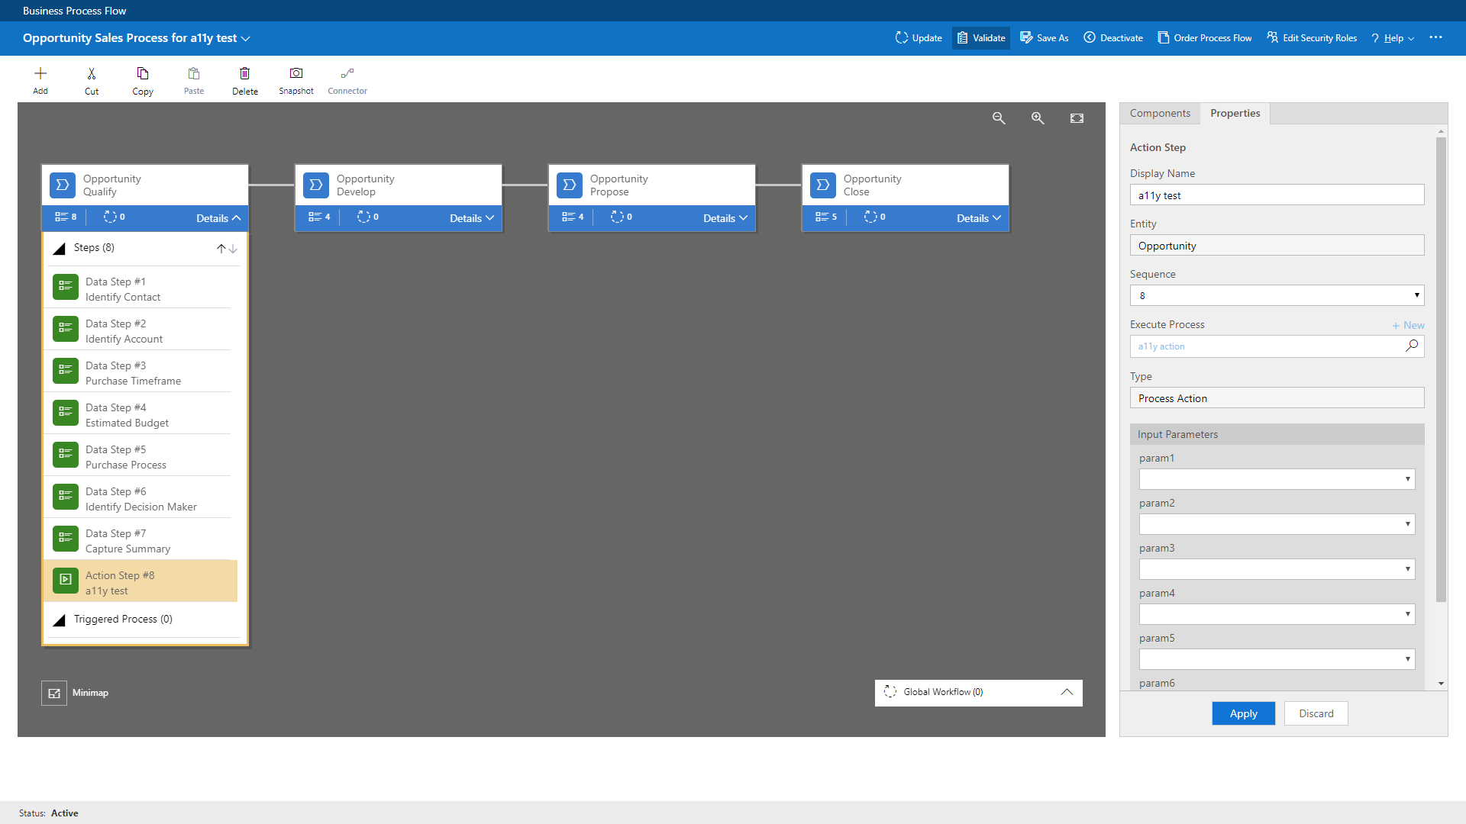Click the zoom in magnifier icon
This screenshot has height=824, width=1466.
(1037, 118)
